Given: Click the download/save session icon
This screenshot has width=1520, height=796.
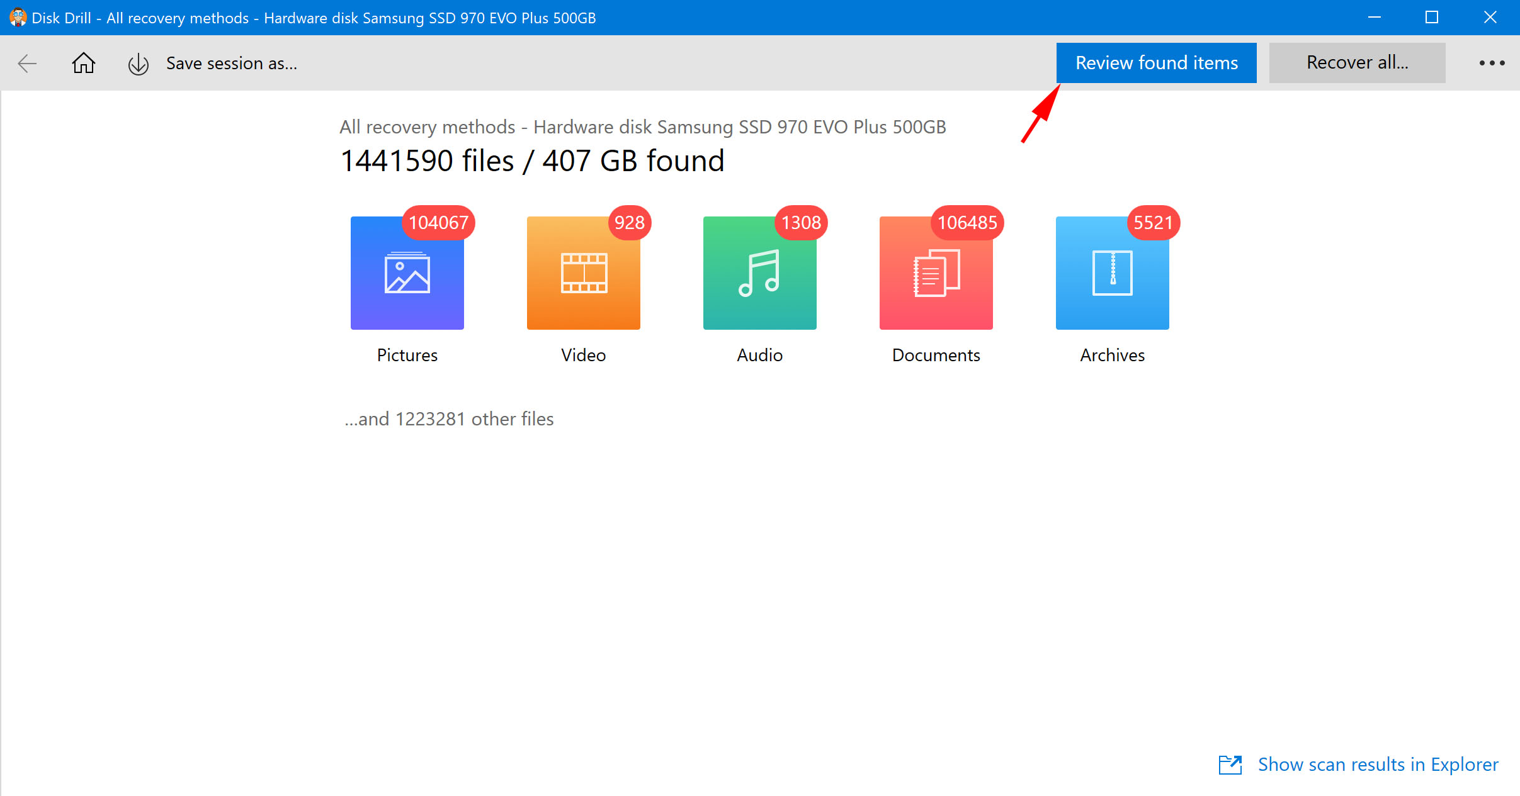Looking at the screenshot, I should pos(139,64).
